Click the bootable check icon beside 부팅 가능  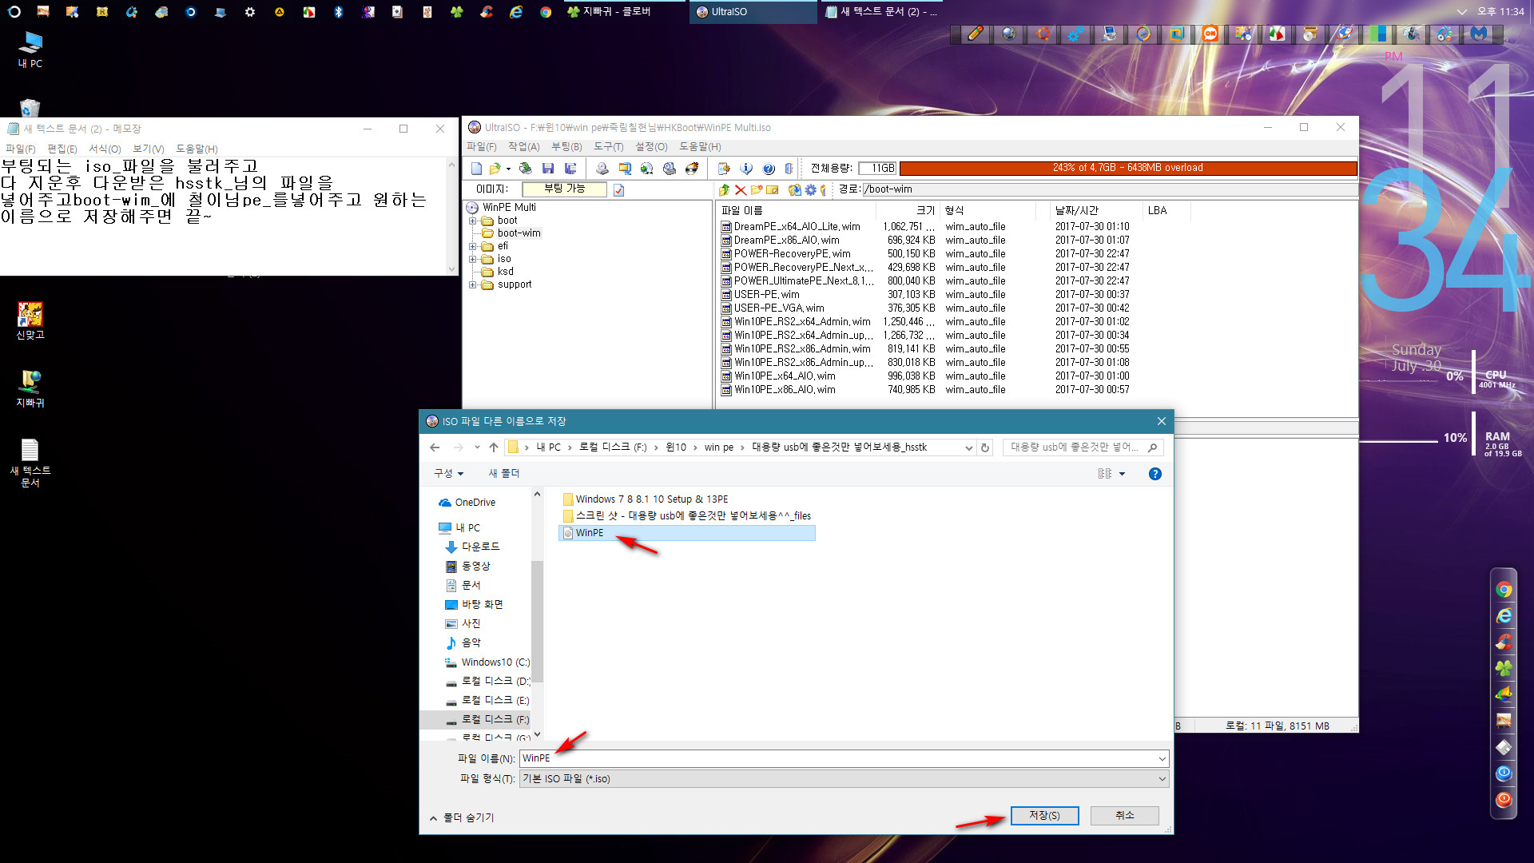[618, 189]
